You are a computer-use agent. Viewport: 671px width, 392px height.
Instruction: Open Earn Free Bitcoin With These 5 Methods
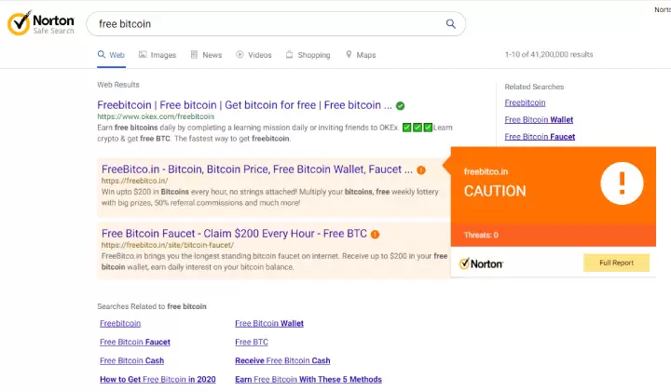[x=308, y=380]
